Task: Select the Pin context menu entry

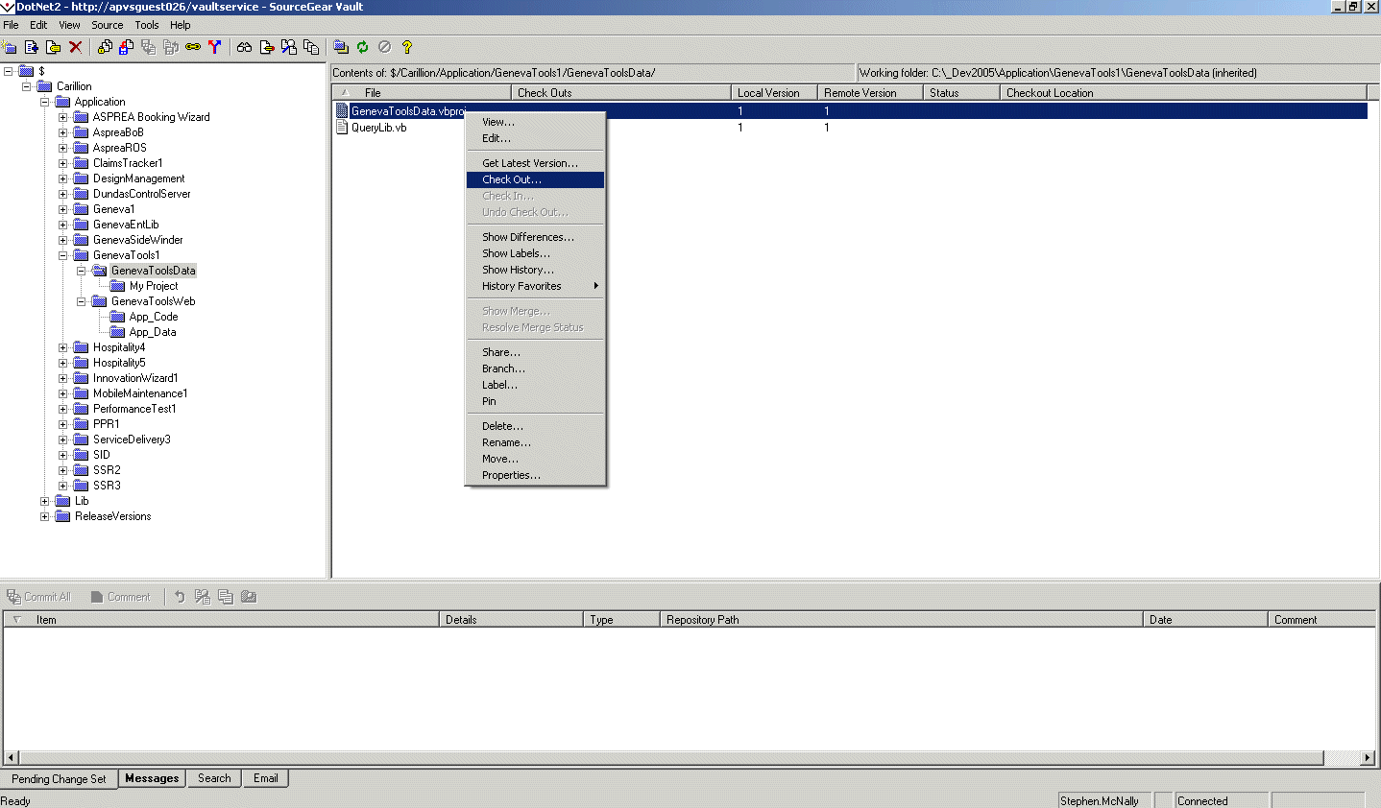Action: (536, 401)
